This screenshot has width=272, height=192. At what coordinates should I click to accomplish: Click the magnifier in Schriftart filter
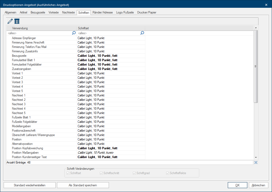click(x=142, y=33)
